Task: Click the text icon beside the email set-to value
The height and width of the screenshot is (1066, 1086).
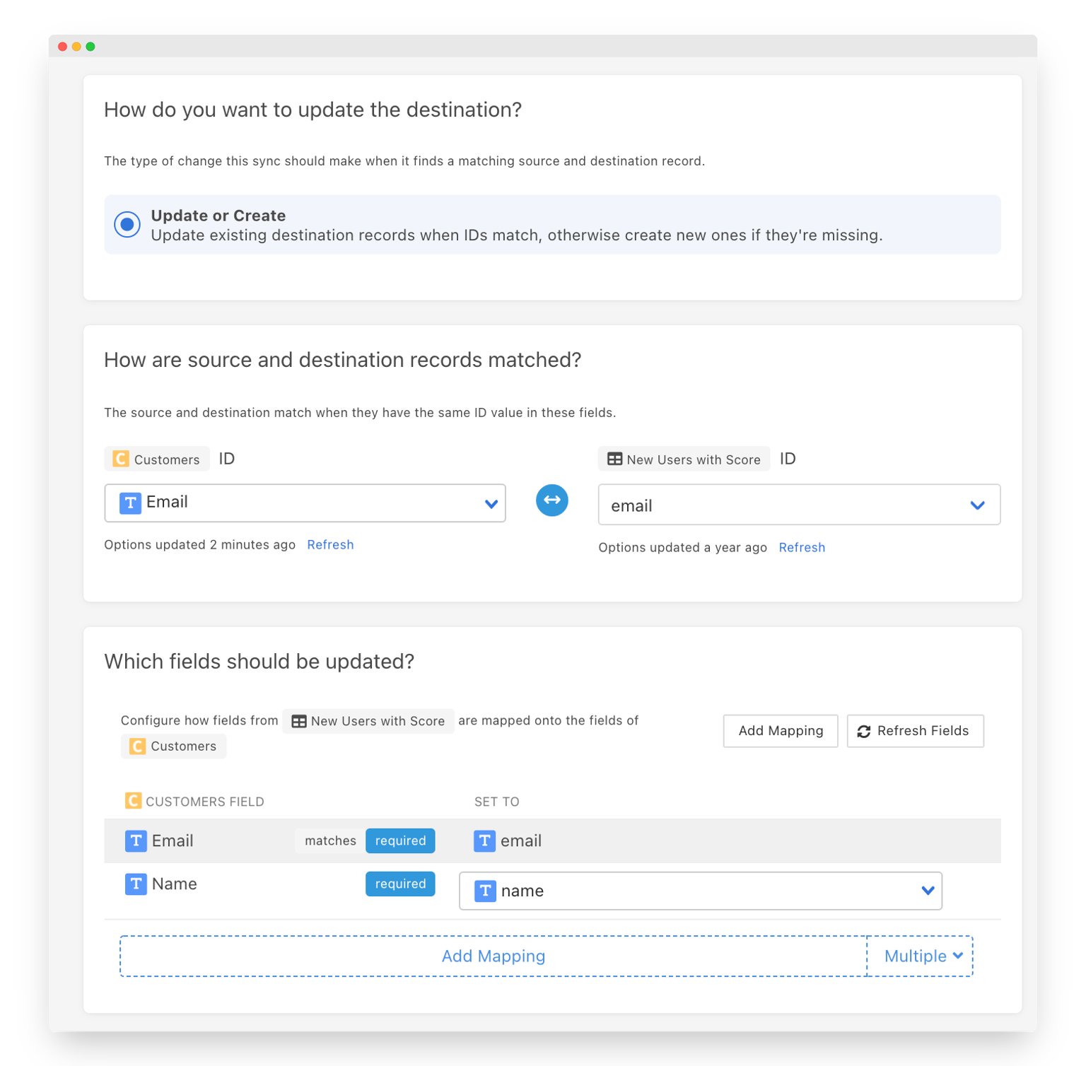Action: pyautogui.click(x=484, y=840)
